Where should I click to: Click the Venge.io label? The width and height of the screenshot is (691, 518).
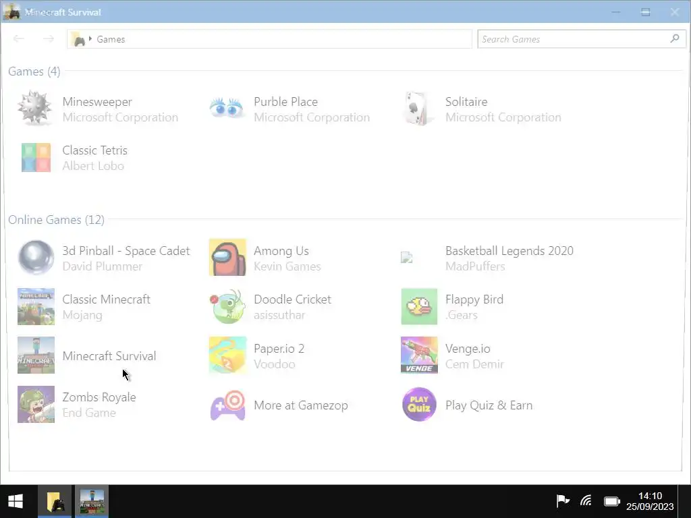468,349
